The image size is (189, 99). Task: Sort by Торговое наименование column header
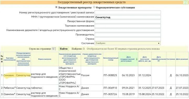[x=9, y=59]
